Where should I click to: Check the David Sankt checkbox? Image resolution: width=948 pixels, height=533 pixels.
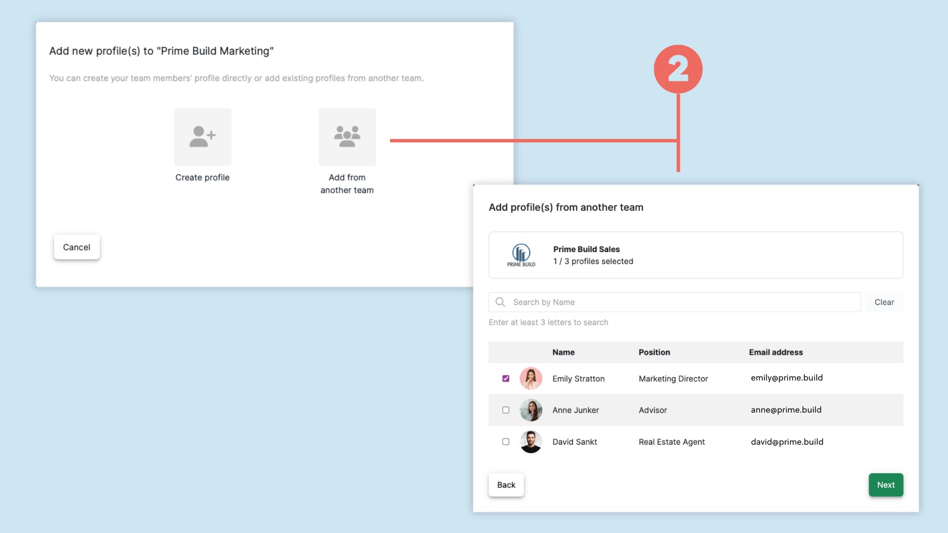tap(506, 442)
